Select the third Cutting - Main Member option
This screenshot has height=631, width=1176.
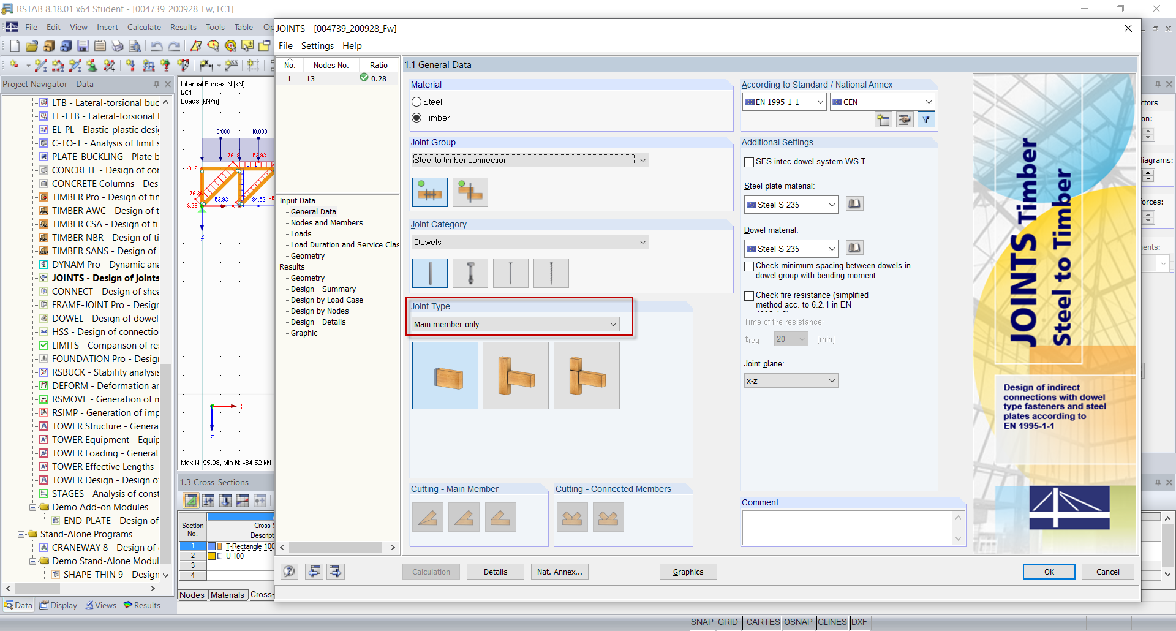point(500,517)
